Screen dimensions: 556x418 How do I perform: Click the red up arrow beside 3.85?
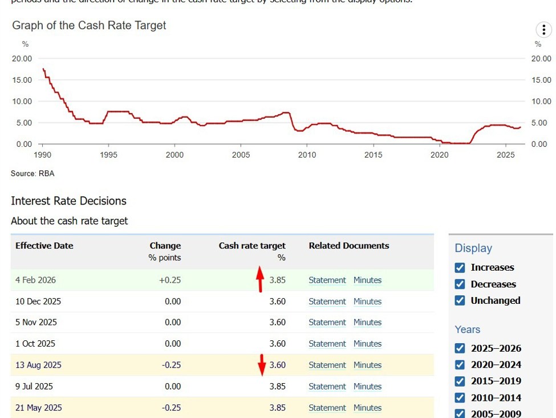click(260, 279)
